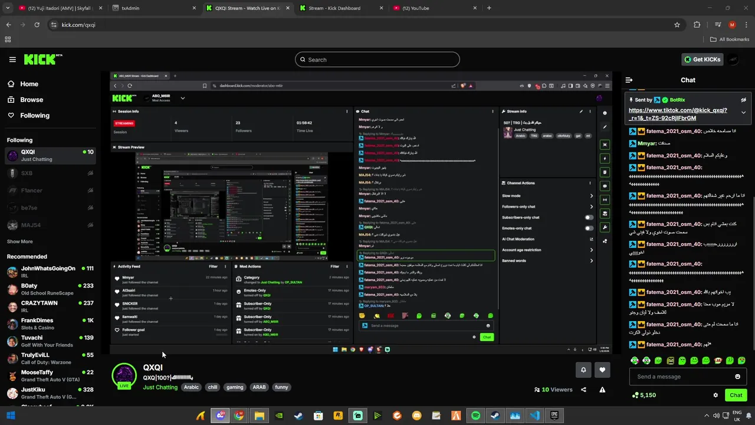Report stream via the warning triangle icon

coord(602,390)
